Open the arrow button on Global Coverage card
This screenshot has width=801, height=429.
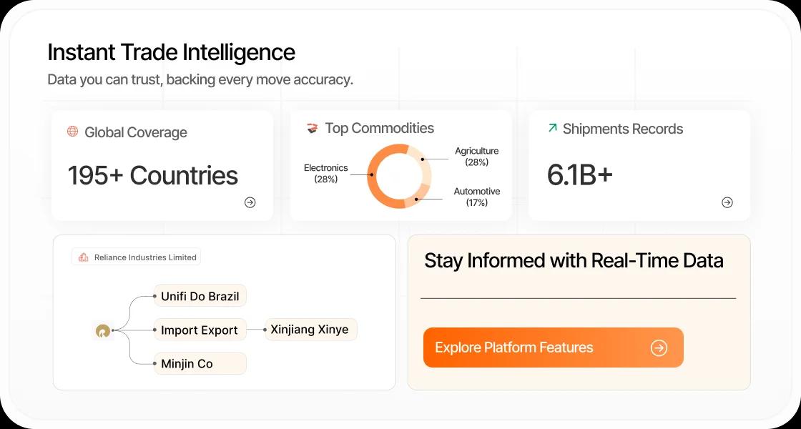250,202
